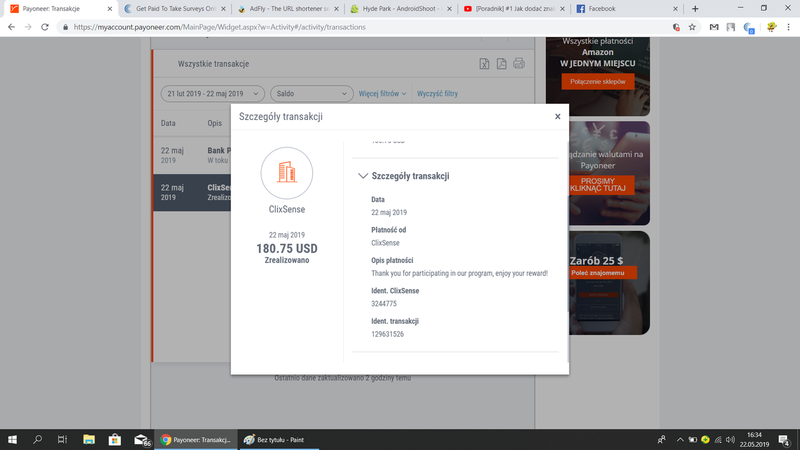Close the YouTube Poradnik tab
This screenshot has width=800, height=450.
point(562,9)
